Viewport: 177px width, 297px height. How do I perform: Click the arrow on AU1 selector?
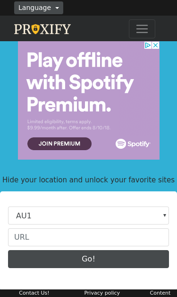click(165, 216)
